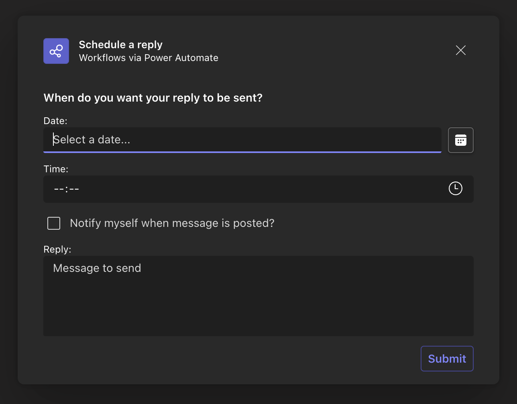Click 'Workflows via Power Automate' subtitle
Screen dimensions: 517x404
click(x=149, y=58)
